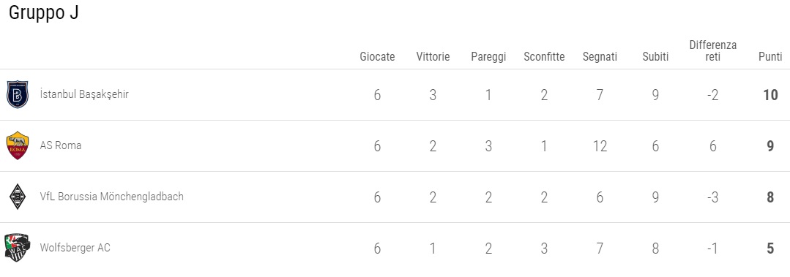790x277 pixels.
Task: Select the Pareggi column header
Action: tap(488, 57)
